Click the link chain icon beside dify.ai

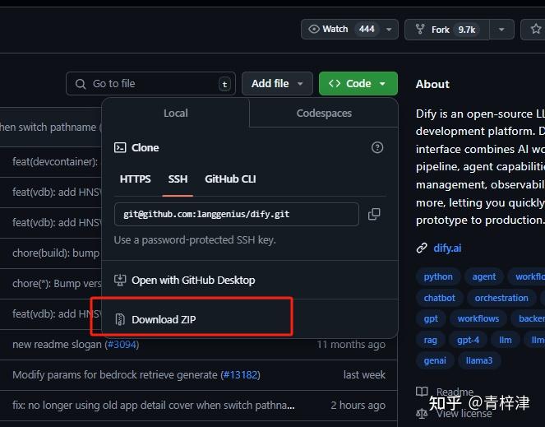coord(422,248)
